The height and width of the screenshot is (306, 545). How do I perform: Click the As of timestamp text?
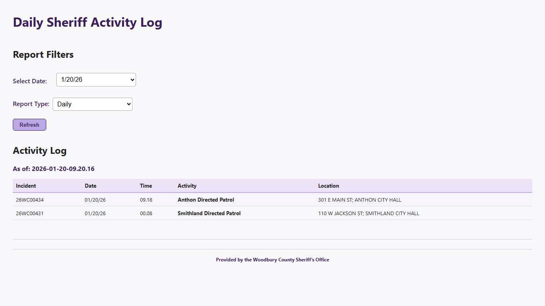click(x=53, y=169)
